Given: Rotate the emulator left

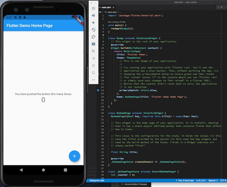Looking at the screenshot, I should pyautogui.click(x=93, y=30).
